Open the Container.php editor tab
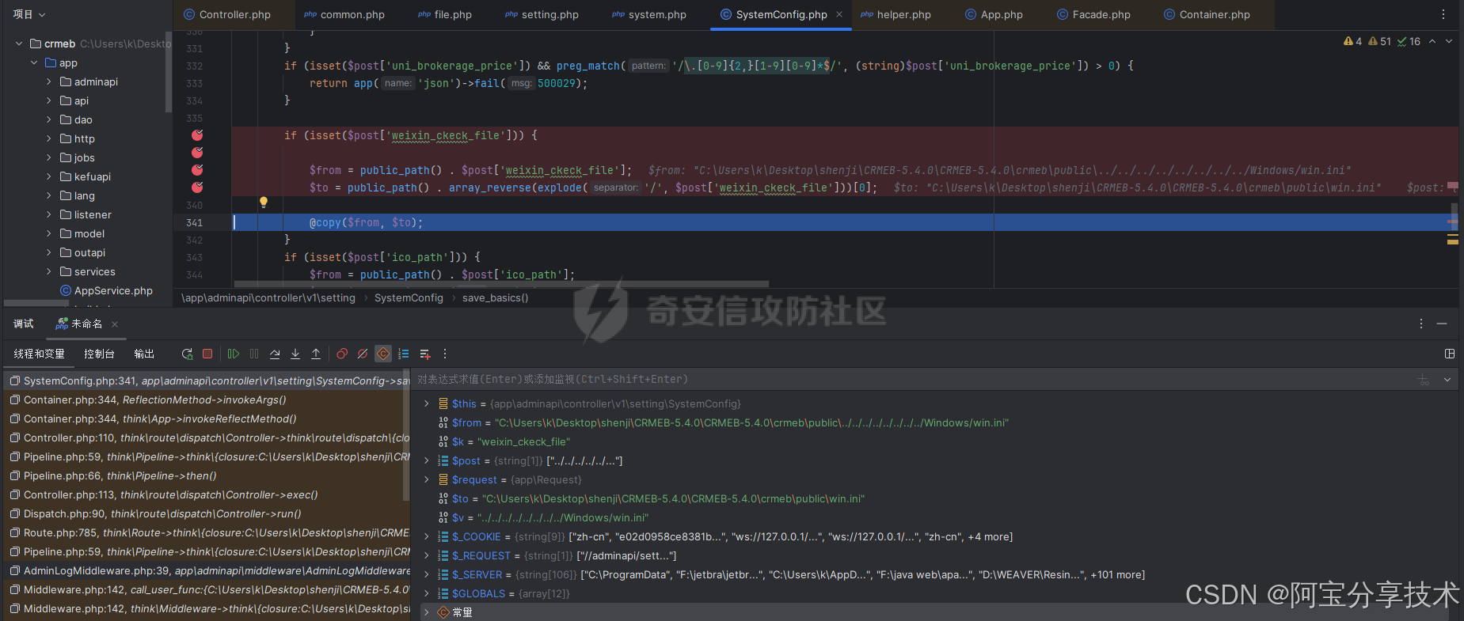 point(1207,14)
